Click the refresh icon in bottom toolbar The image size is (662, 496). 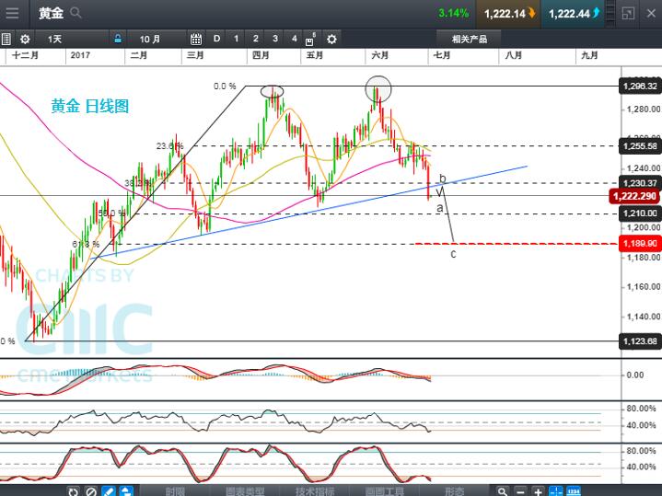(x=73, y=491)
